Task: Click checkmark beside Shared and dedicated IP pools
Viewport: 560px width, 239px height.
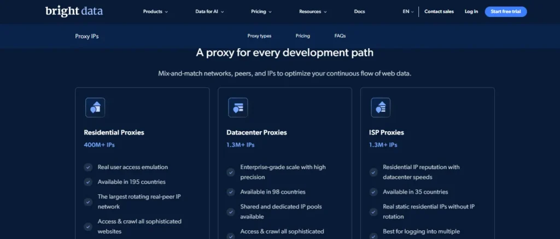Action: click(231, 212)
